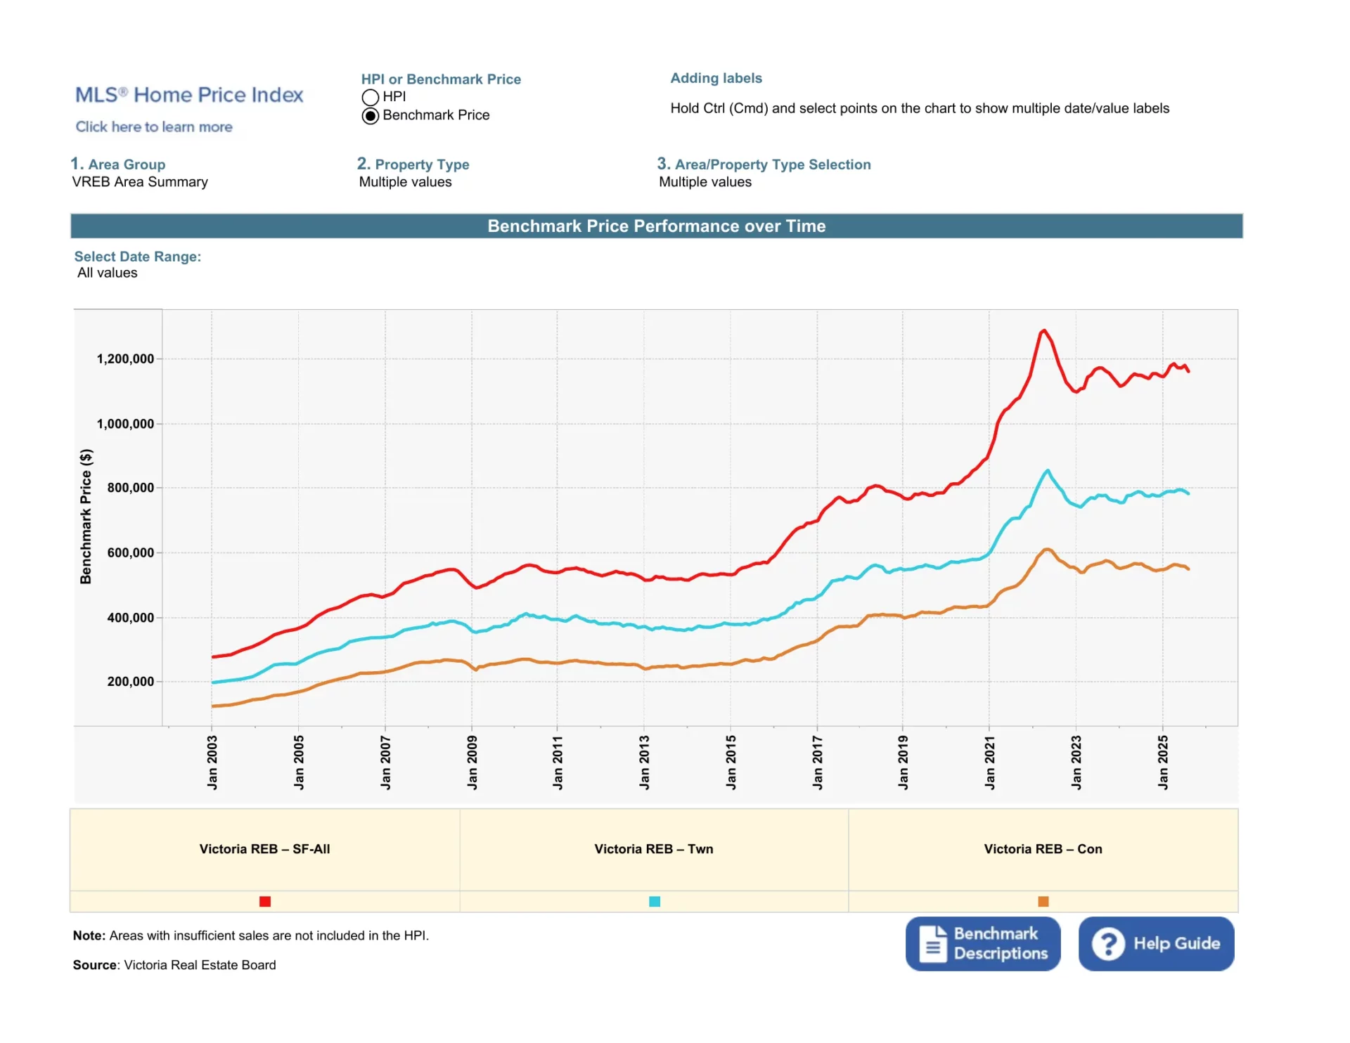Select the Victoria REB – SF-All legend cell

click(x=265, y=849)
